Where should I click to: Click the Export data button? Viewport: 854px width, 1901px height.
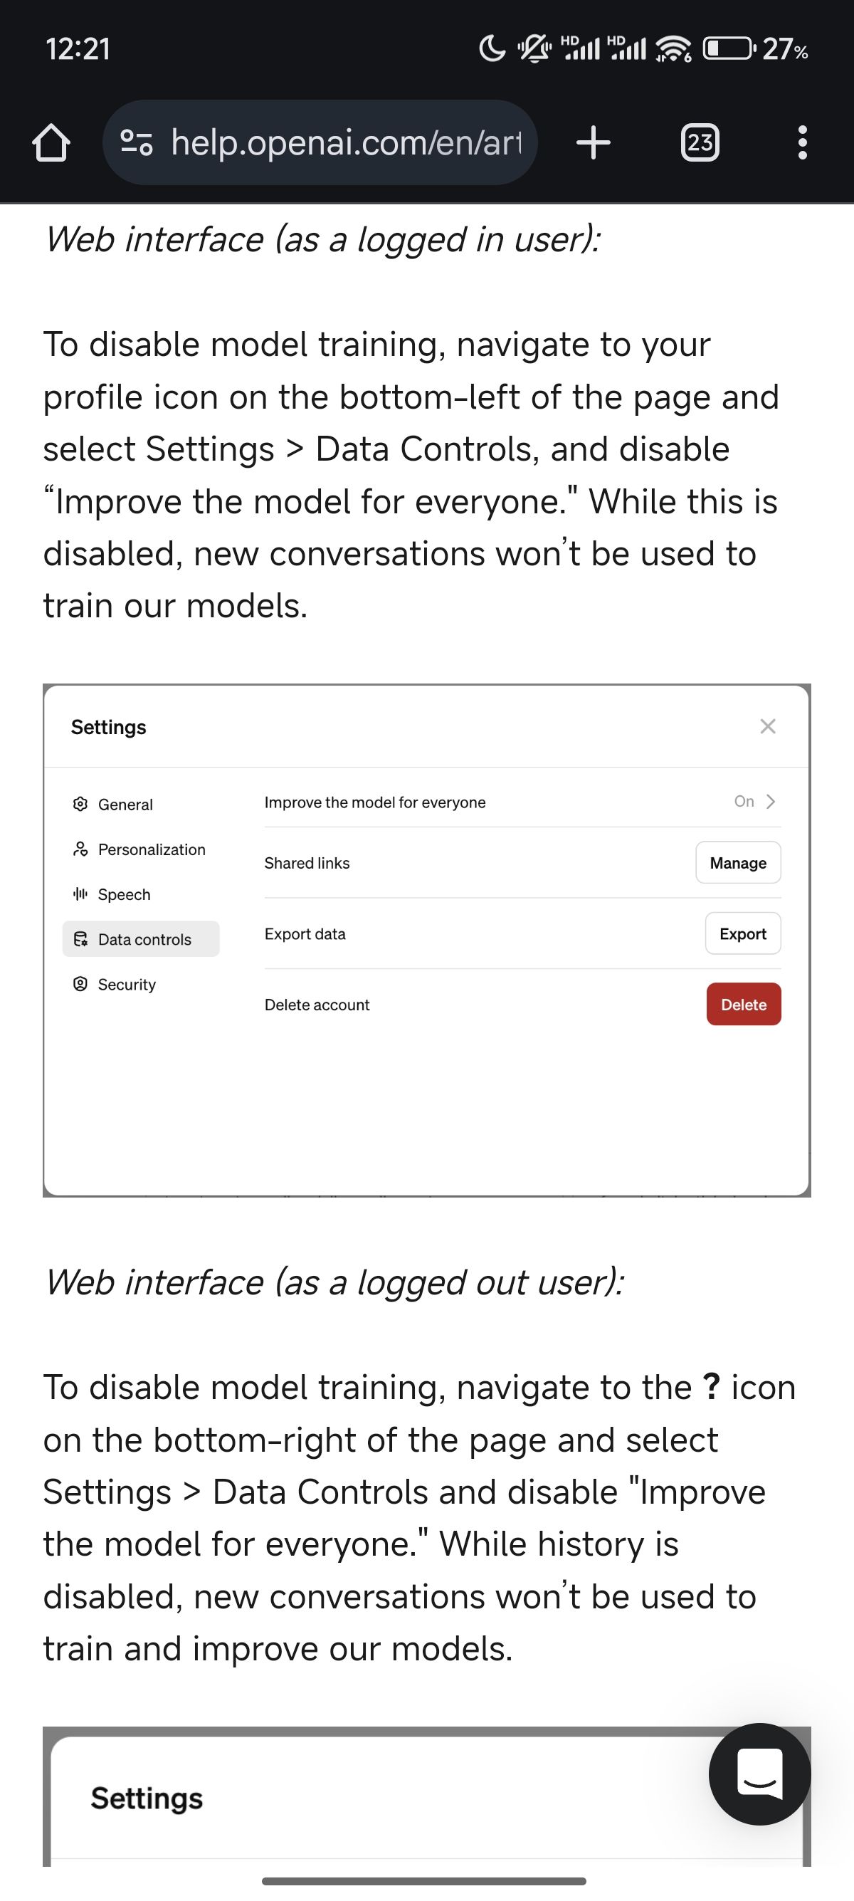(x=743, y=933)
